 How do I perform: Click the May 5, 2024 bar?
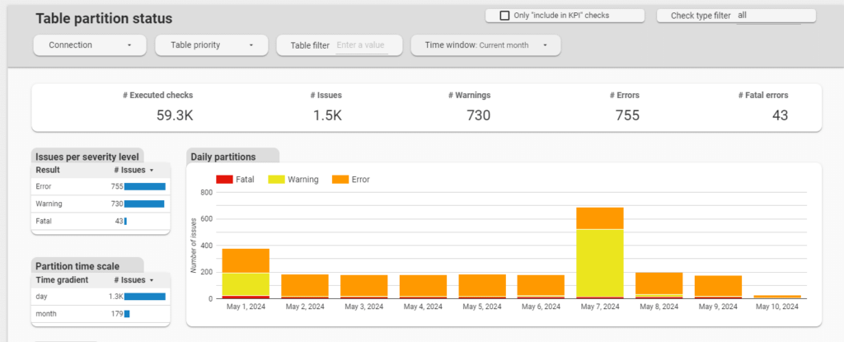[482, 286]
